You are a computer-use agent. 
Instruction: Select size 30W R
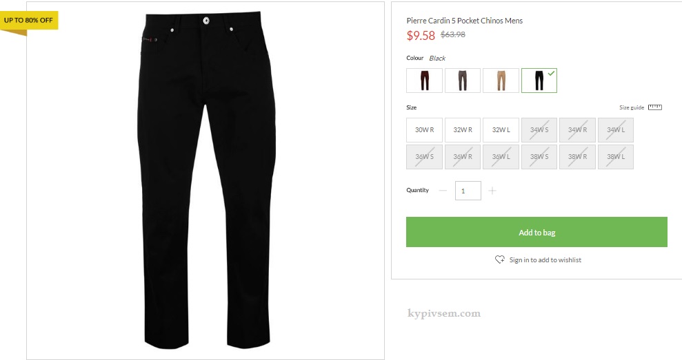tap(425, 130)
